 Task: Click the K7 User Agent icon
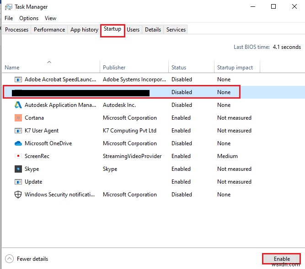pos(18,131)
